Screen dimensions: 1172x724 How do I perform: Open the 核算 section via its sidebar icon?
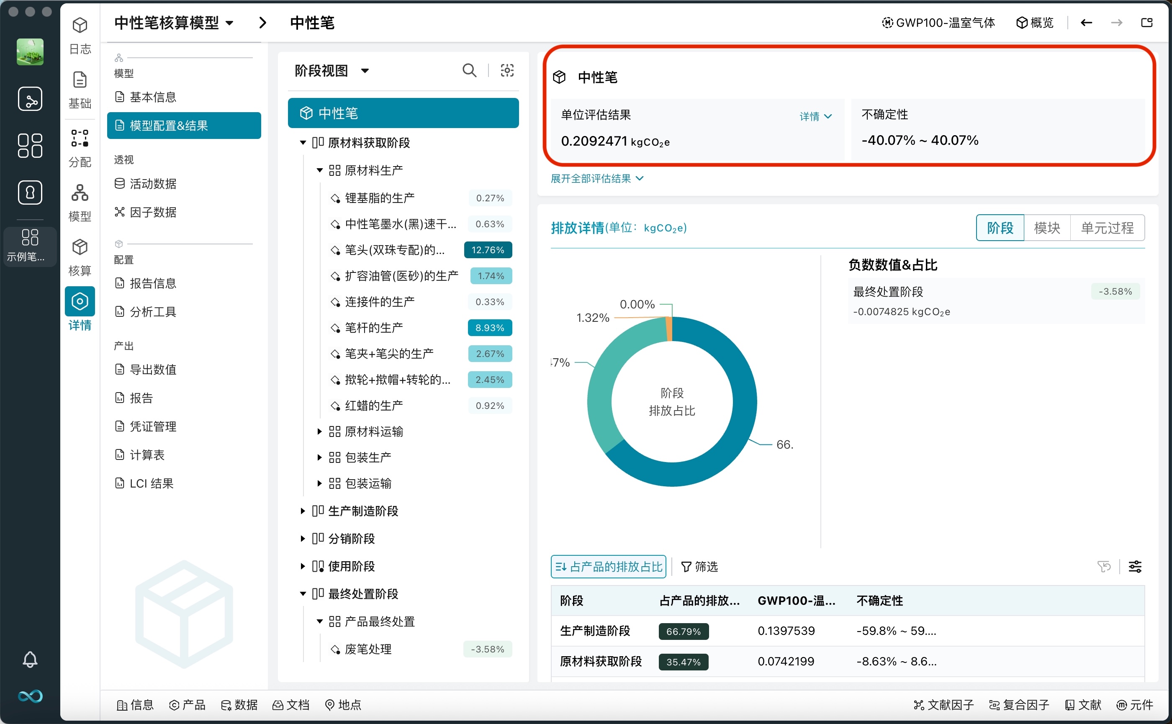click(x=80, y=254)
